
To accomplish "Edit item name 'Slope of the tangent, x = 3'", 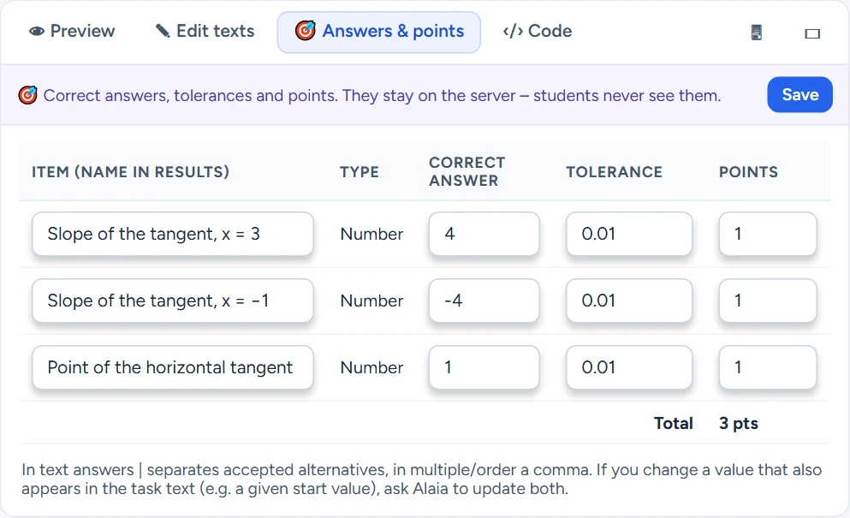I will click(x=173, y=234).
